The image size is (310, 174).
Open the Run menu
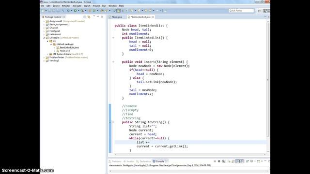pos(104,6)
